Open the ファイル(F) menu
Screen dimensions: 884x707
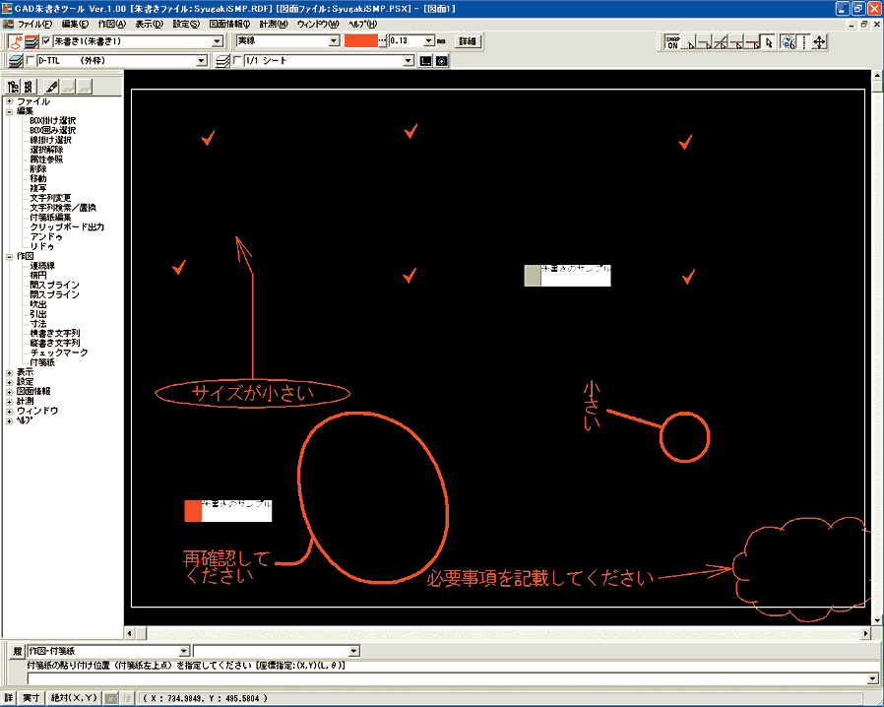point(34,25)
